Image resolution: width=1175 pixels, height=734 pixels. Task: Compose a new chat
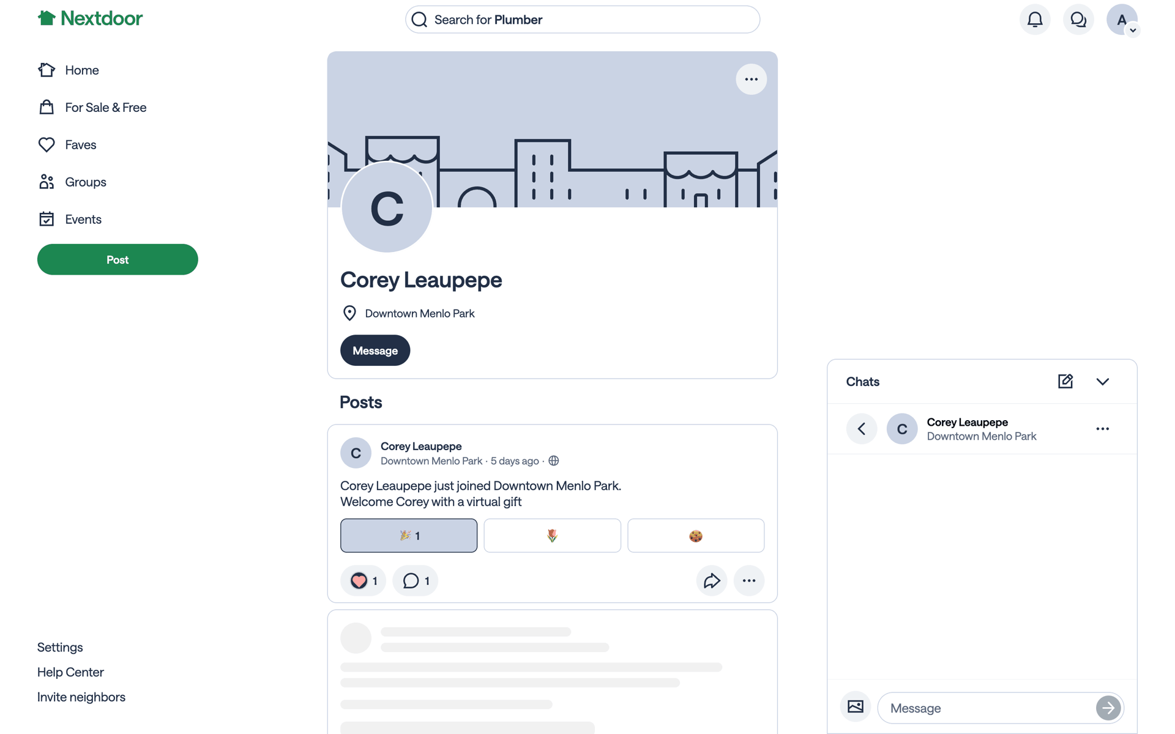(1065, 382)
